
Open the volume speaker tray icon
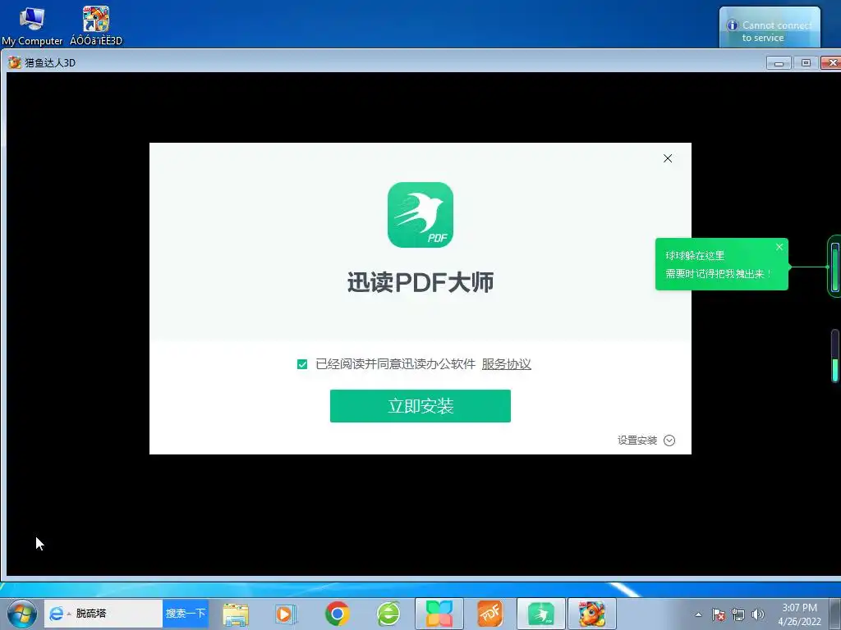[757, 614]
